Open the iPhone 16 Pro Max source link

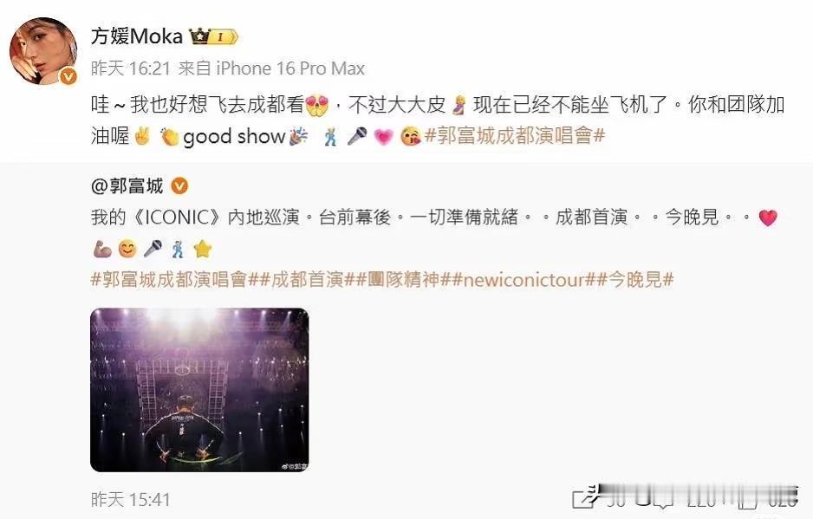289,68
